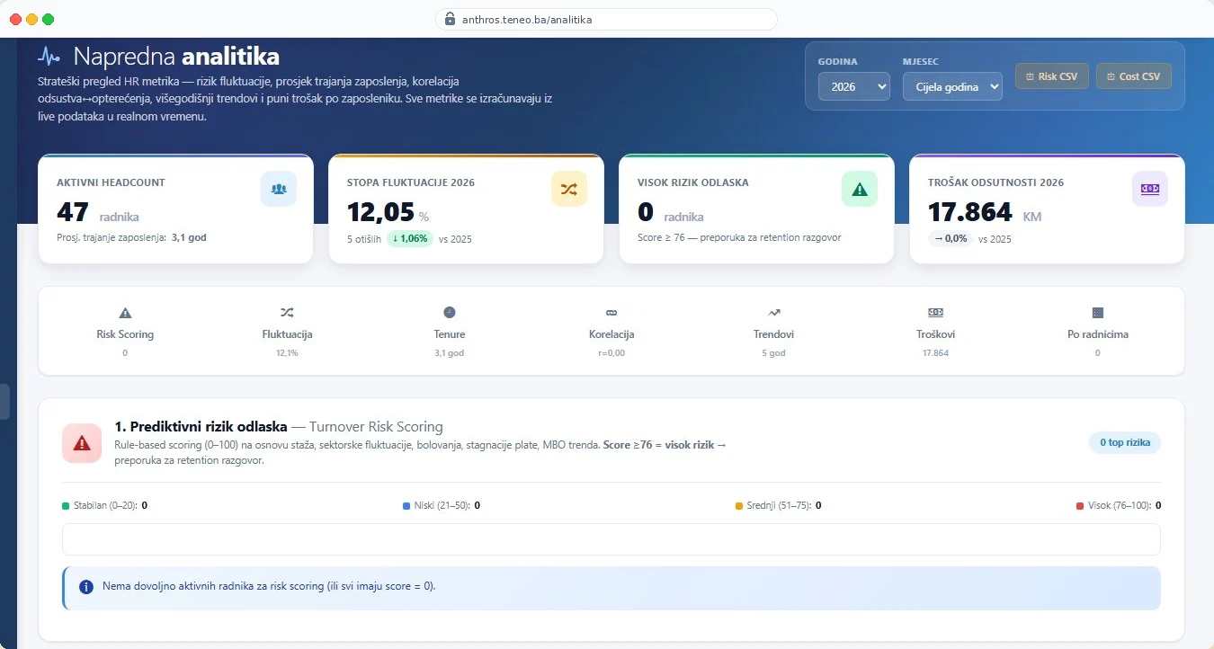
Task: Click the info icon in the blue notice
Action: [86, 587]
